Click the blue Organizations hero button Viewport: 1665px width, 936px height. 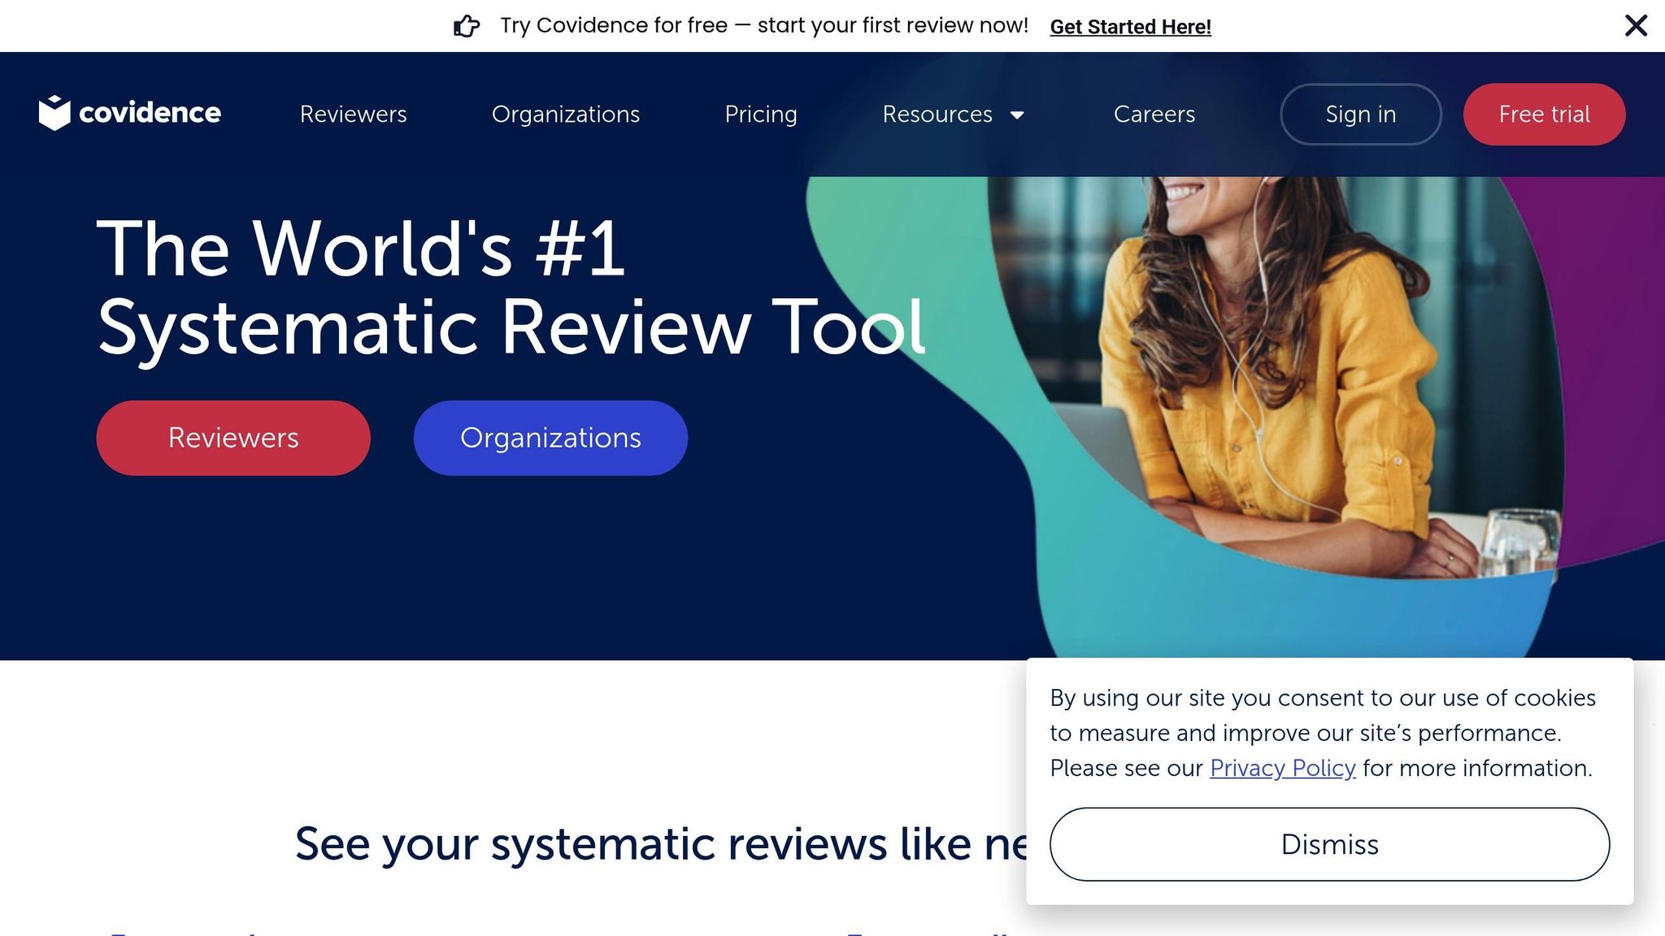pyautogui.click(x=550, y=438)
